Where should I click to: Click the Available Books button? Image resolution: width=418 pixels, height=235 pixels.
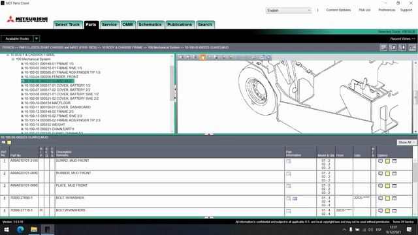[17, 39]
